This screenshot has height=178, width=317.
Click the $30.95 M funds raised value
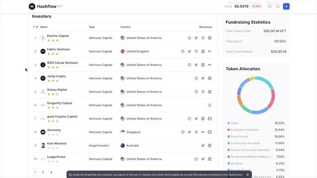tap(278, 51)
